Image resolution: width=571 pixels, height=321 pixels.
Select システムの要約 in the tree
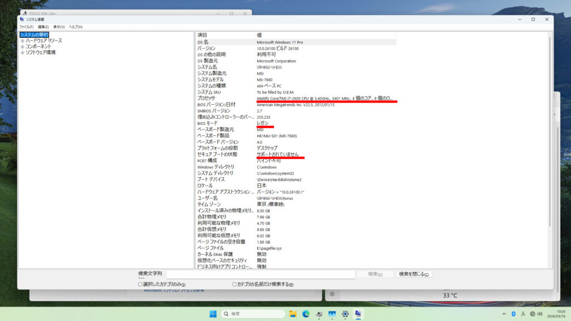pyautogui.click(x=35, y=35)
